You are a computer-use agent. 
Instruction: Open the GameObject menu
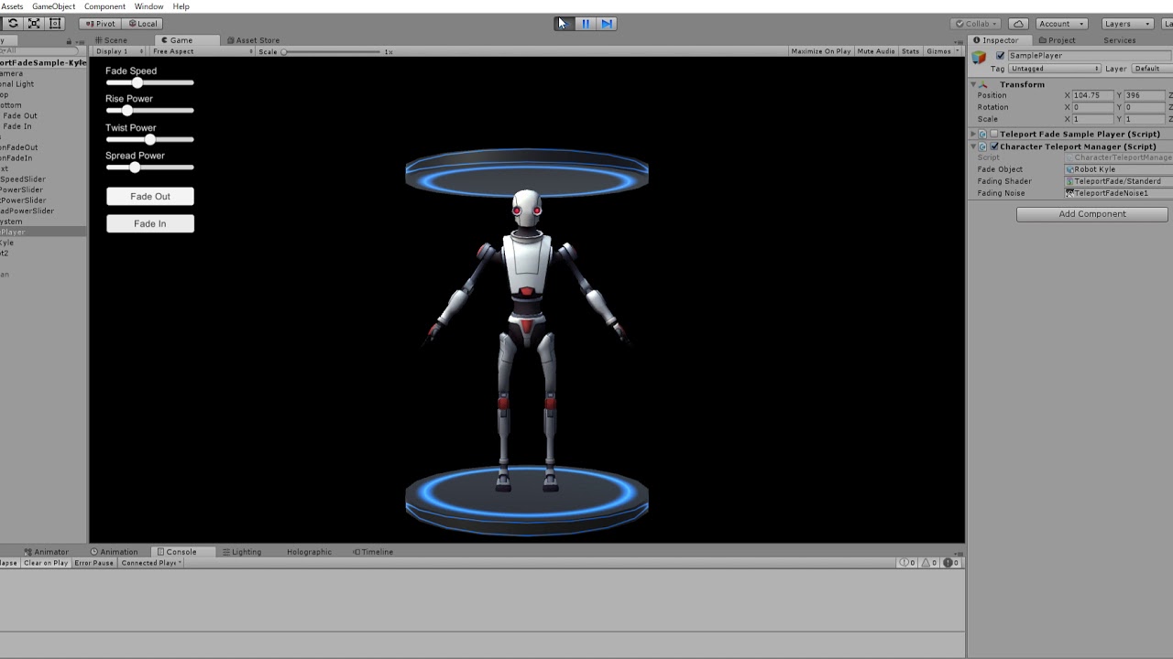click(53, 6)
